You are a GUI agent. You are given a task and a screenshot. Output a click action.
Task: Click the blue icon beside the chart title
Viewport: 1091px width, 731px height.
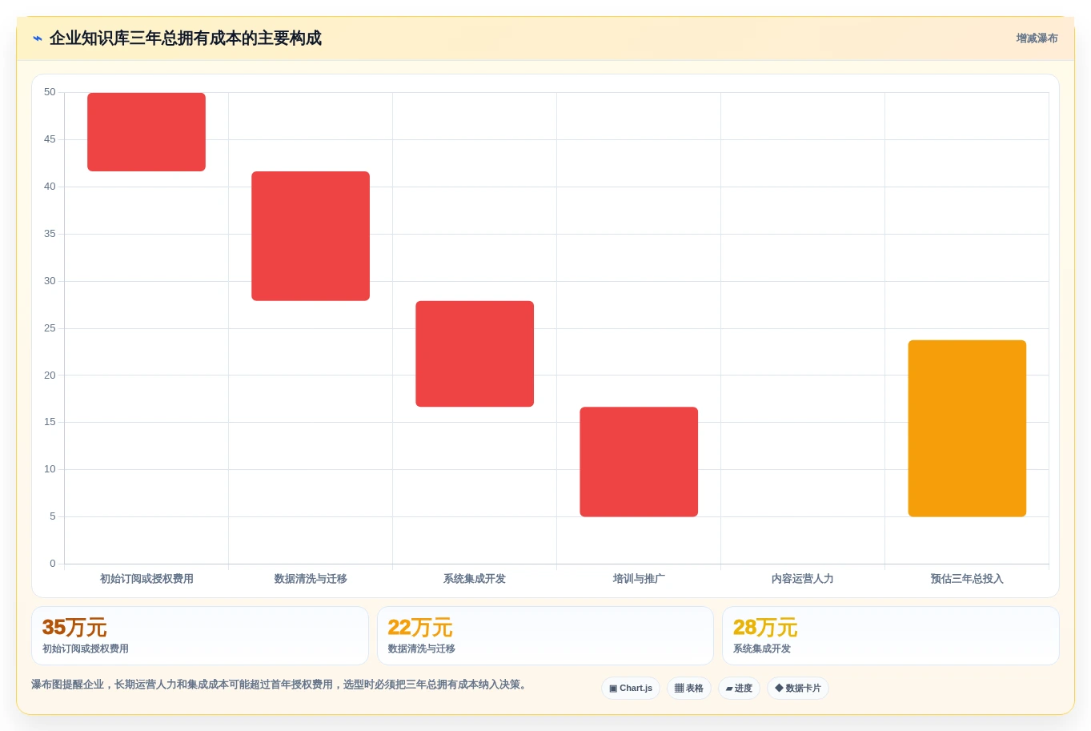[x=38, y=38]
